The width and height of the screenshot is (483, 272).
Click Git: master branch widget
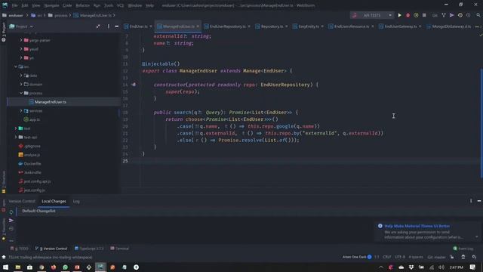[x=436, y=257]
